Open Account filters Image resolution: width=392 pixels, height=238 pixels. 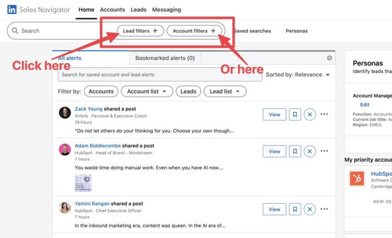194,31
